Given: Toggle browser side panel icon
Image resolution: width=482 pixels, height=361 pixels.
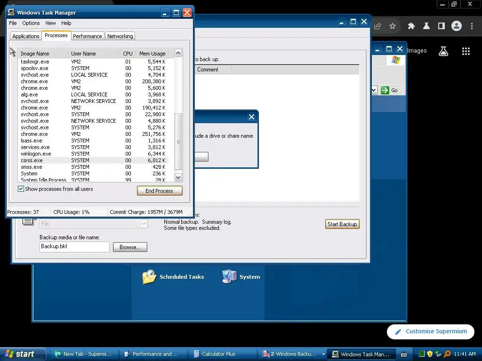Looking at the screenshot, I should [x=442, y=26].
